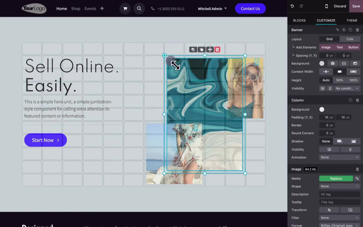Set content width to small
The height and width of the screenshot is (227, 363).
tap(326, 72)
